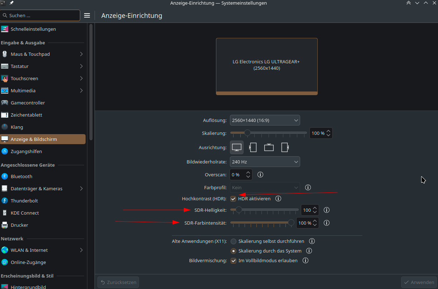Select Skalierung selbst durchführen radio button

234,241
